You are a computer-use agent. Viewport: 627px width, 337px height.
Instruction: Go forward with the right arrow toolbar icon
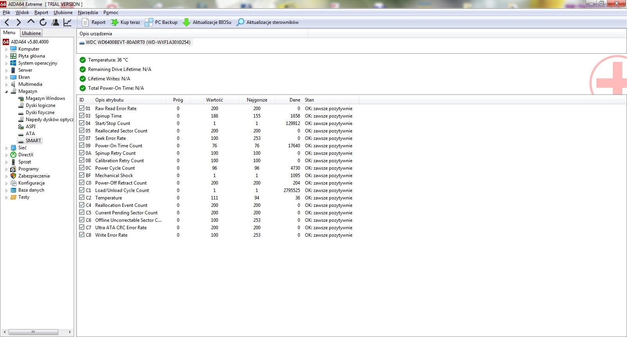coord(18,22)
